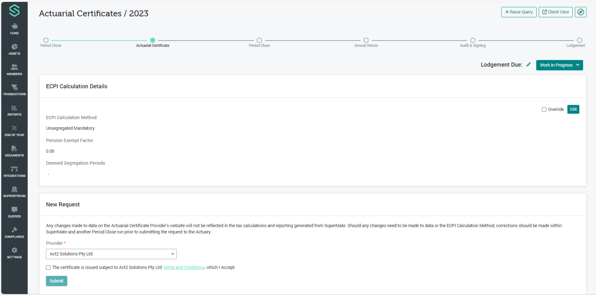Viewport: 596px width, 295px height.
Task: Click the Raise Query button
Action: (519, 12)
